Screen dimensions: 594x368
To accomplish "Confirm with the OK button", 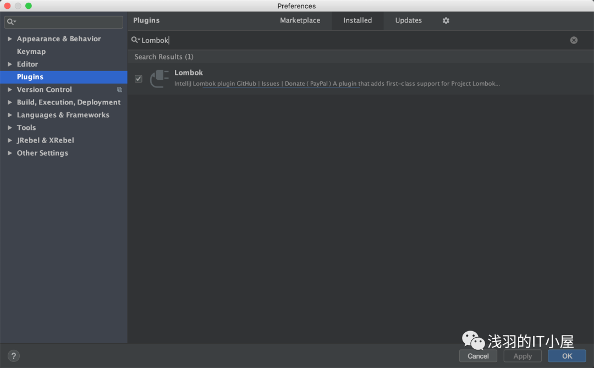I will coord(566,356).
